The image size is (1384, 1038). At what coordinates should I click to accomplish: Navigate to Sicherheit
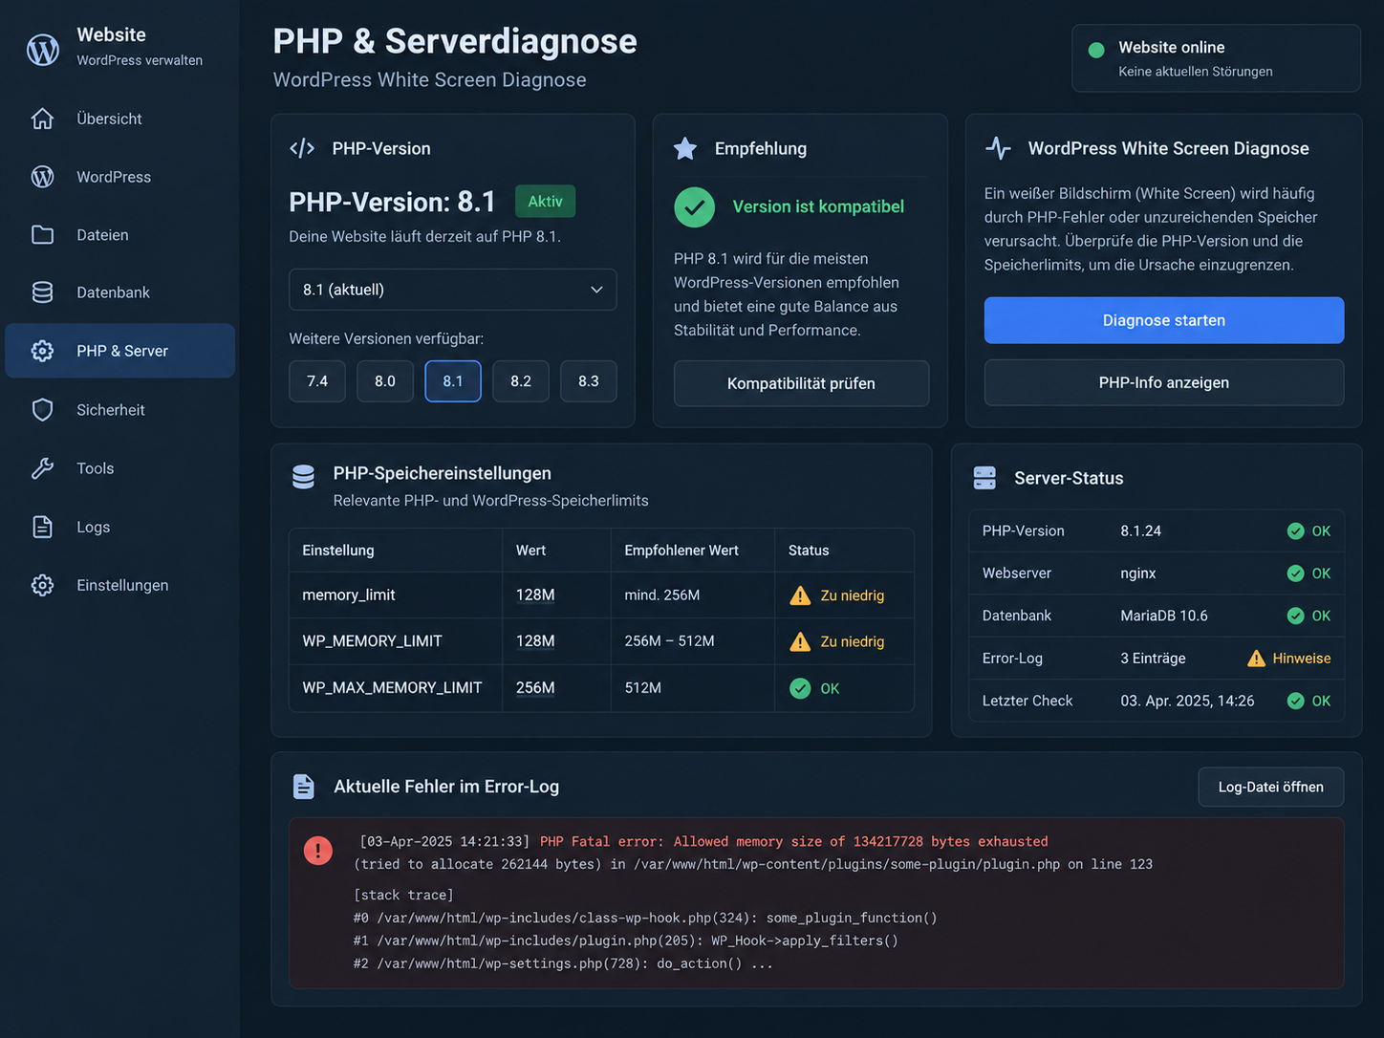[x=120, y=410]
